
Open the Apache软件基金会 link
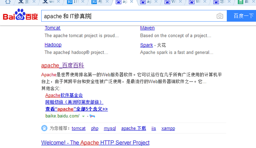[x=64, y=95]
